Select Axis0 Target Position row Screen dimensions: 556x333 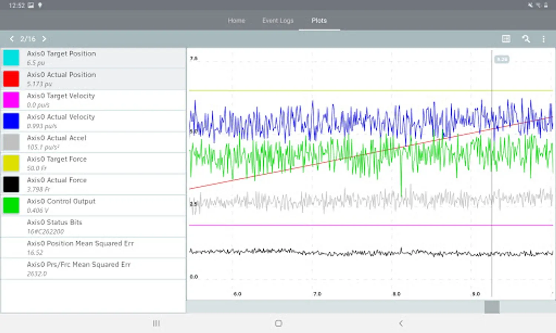[x=93, y=58]
